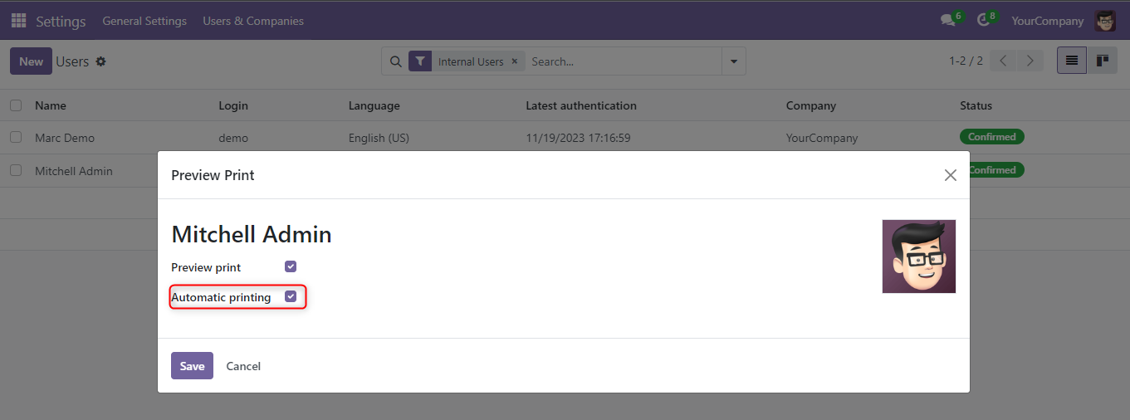Close the Preview Print dialog

(951, 175)
